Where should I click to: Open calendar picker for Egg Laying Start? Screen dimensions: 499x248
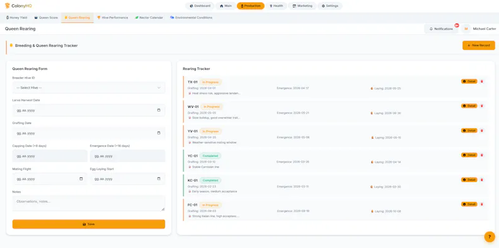159,179
